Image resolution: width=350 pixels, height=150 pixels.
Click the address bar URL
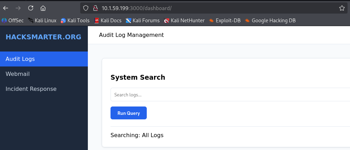pos(137,8)
